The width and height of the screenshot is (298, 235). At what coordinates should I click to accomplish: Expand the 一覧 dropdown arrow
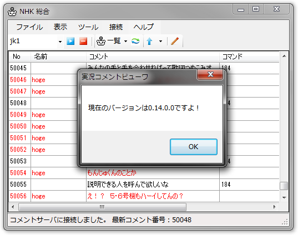click(x=125, y=41)
